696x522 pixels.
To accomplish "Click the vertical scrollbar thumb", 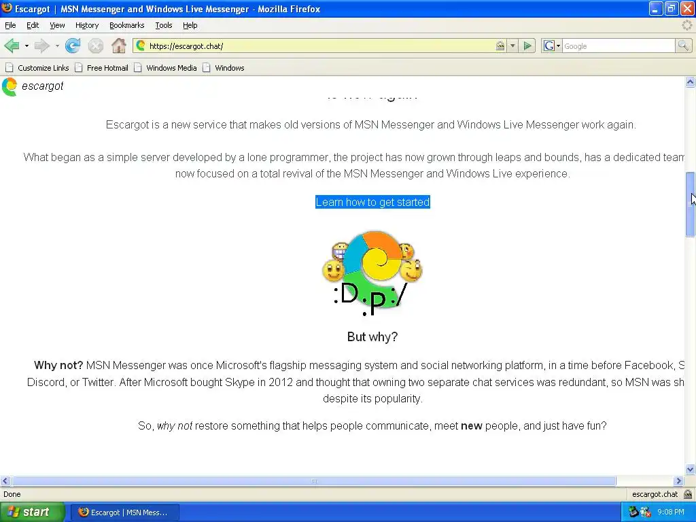I will click(x=690, y=205).
